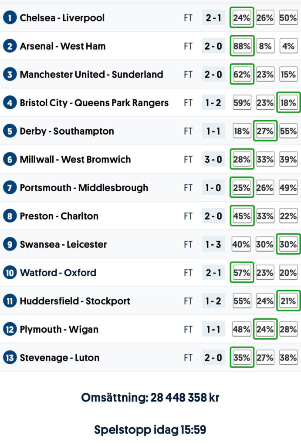Image resolution: width=301 pixels, height=446 pixels.
Task: Select the 24% home win for Chelsea - Liverpool
Action: pyautogui.click(x=242, y=18)
